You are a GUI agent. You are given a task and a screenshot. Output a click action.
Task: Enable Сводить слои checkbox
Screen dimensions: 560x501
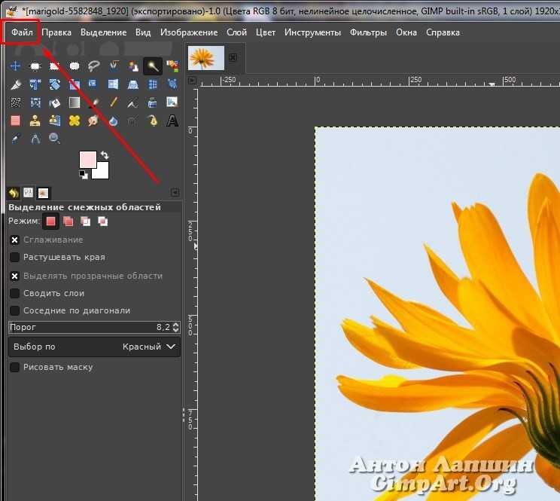click(x=14, y=293)
